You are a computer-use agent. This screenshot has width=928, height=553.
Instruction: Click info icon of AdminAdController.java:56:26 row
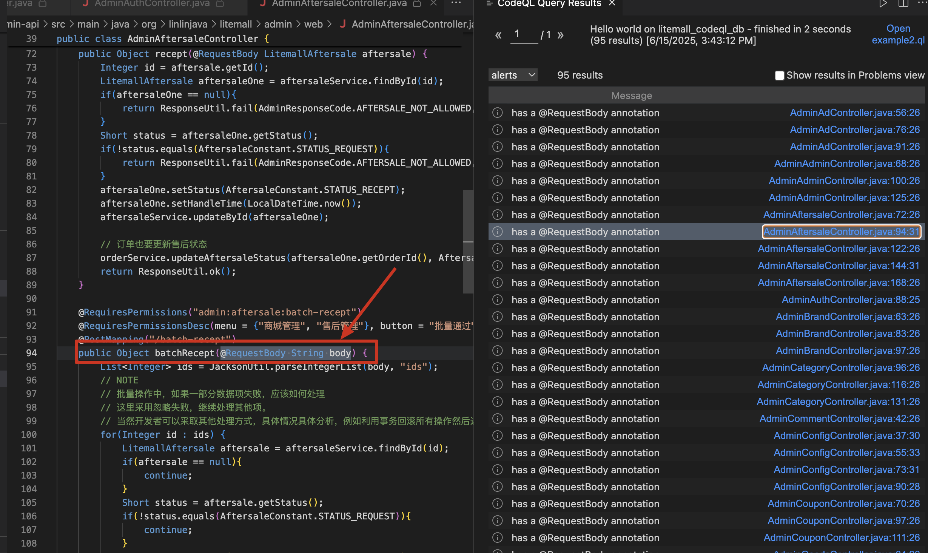(498, 113)
